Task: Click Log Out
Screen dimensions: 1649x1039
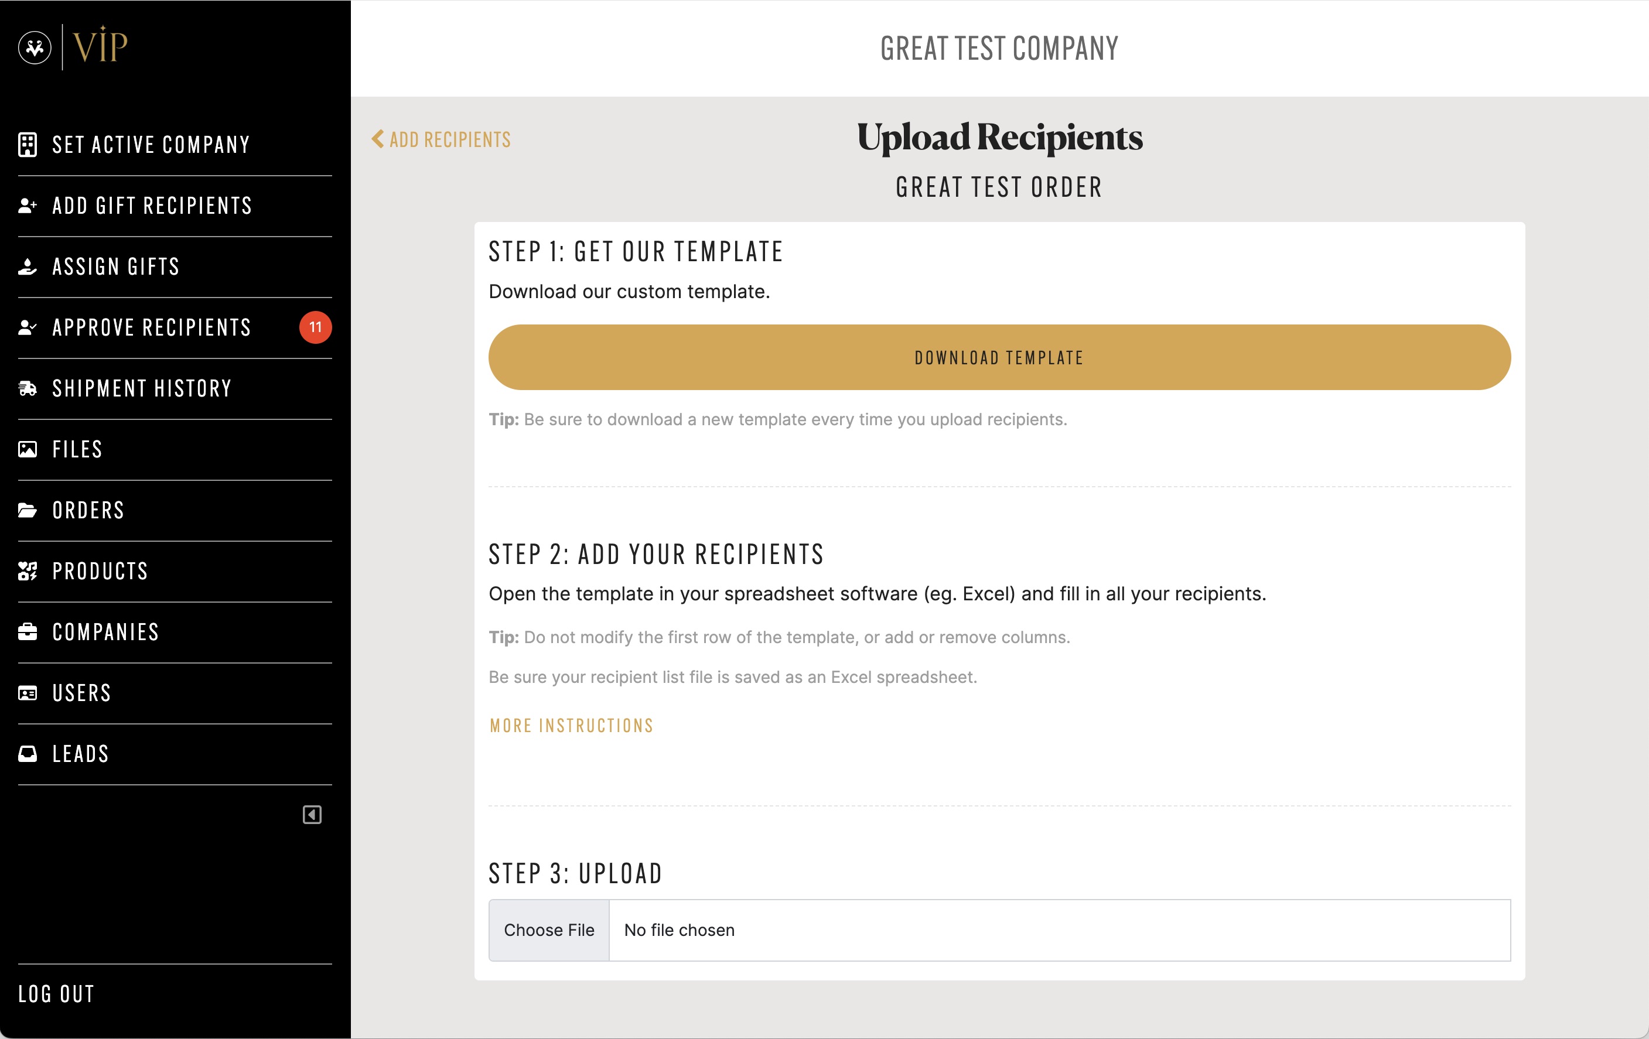Action: tap(56, 994)
